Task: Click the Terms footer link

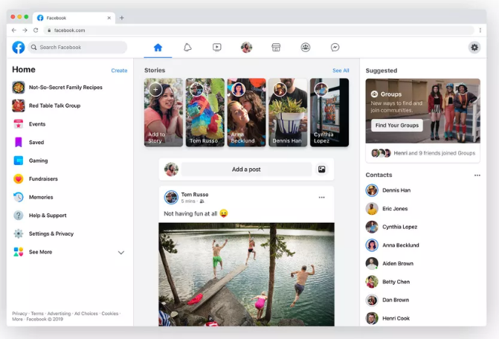Action: tap(37, 314)
